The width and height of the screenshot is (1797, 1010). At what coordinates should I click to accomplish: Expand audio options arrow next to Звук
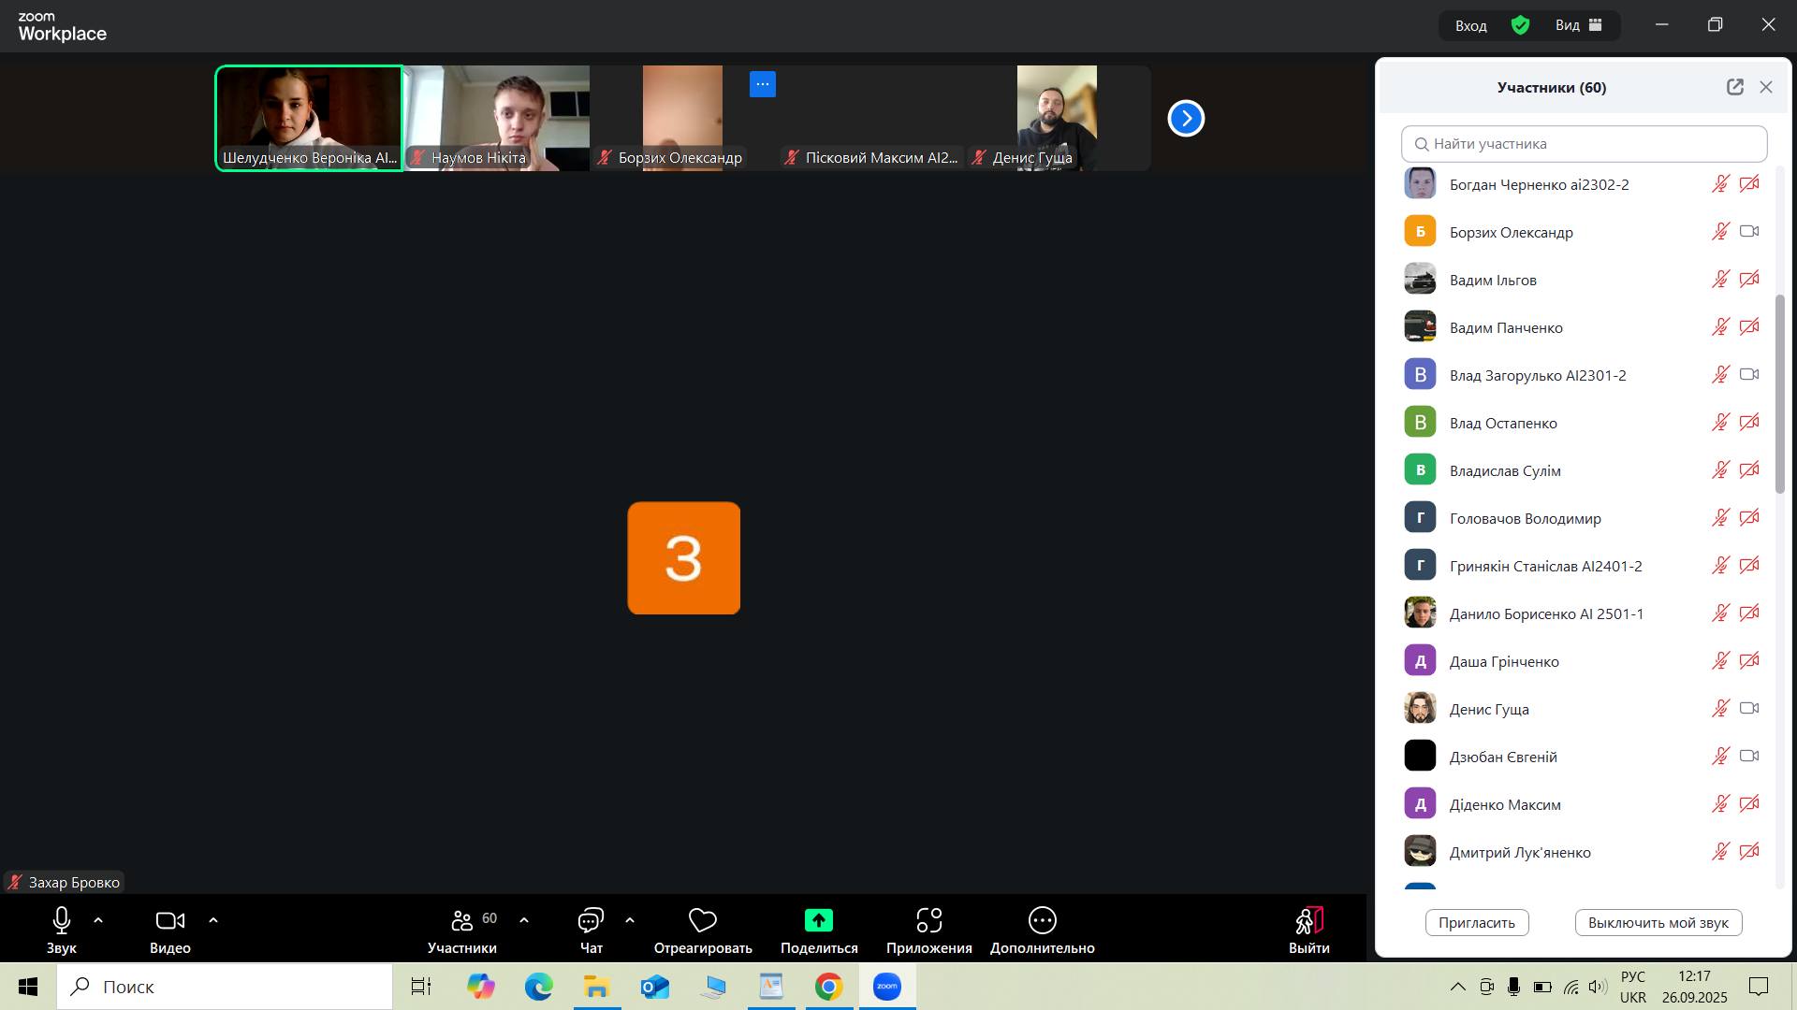pos(98,921)
